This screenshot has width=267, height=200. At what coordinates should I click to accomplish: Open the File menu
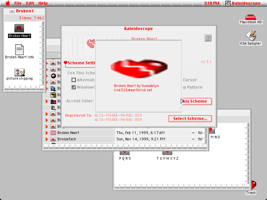point(18,3)
